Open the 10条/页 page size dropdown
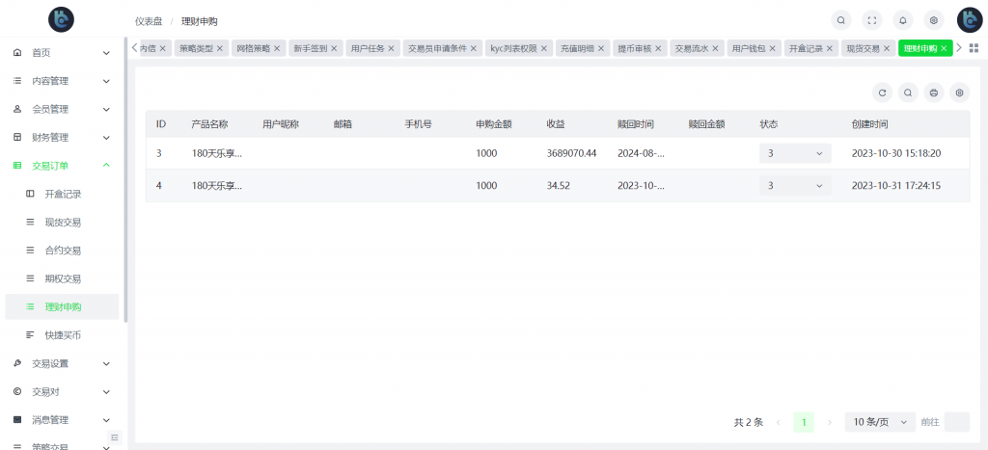 point(880,422)
